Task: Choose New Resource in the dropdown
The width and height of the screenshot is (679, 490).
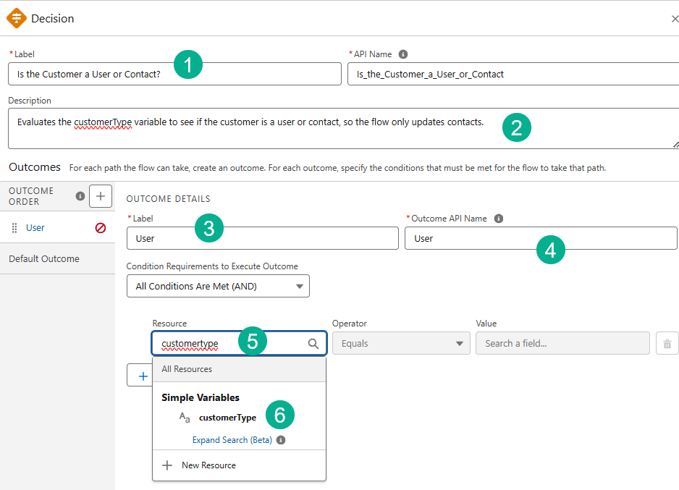Action: 208,465
